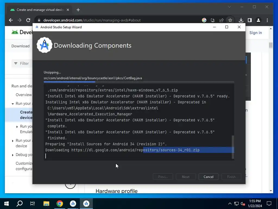Click the disabled Next button in the wizard
This screenshot has width=278, height=209.
186,177
